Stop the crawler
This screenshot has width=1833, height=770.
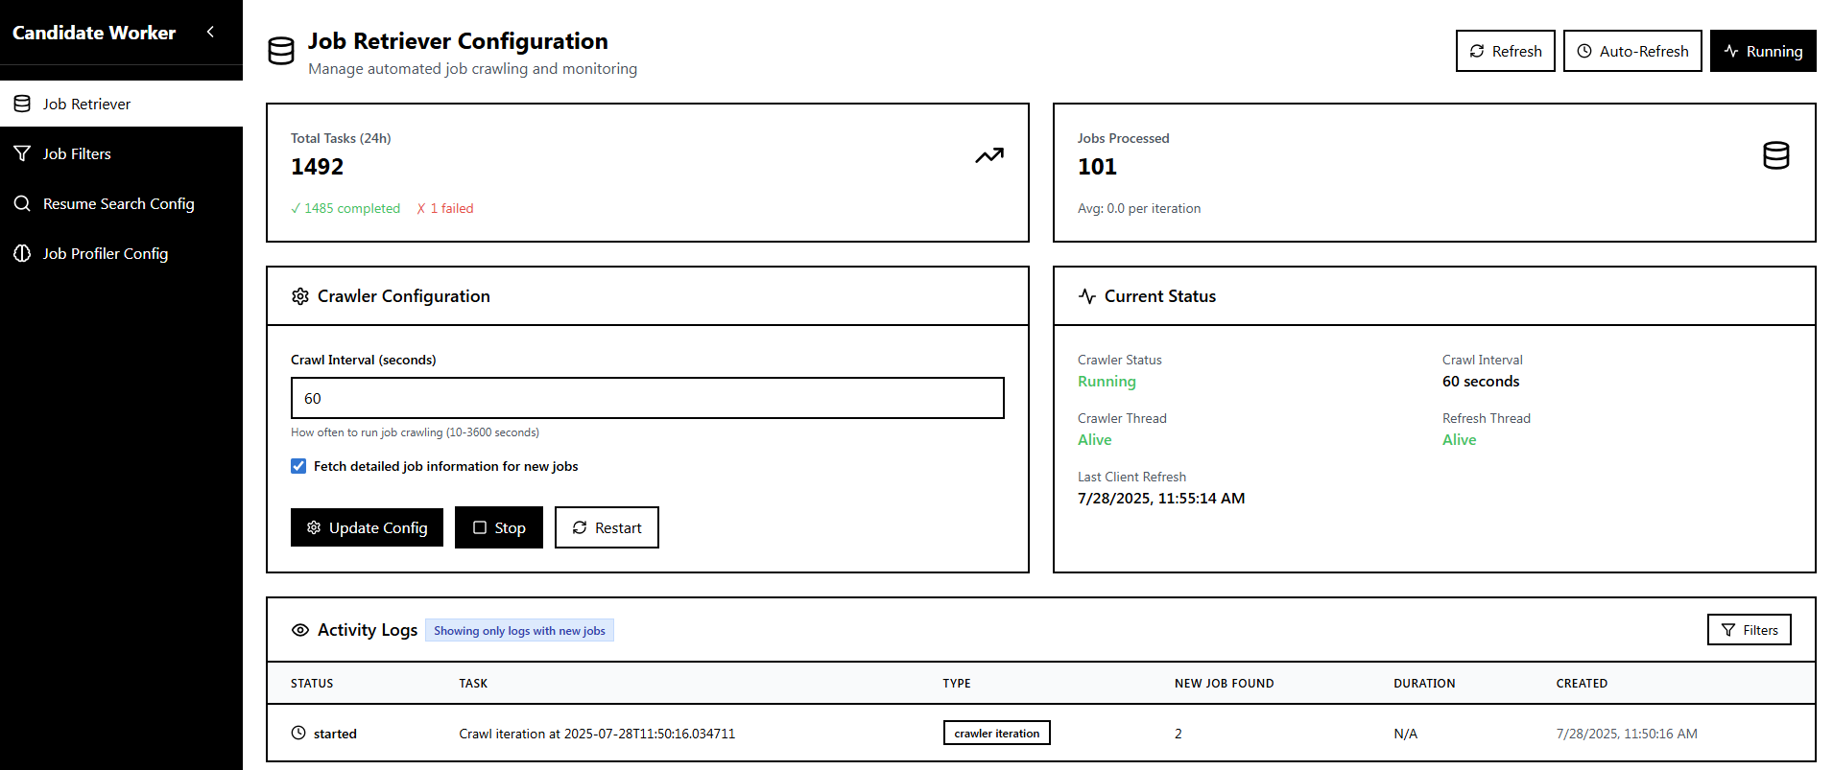click(x=498, y=527)
